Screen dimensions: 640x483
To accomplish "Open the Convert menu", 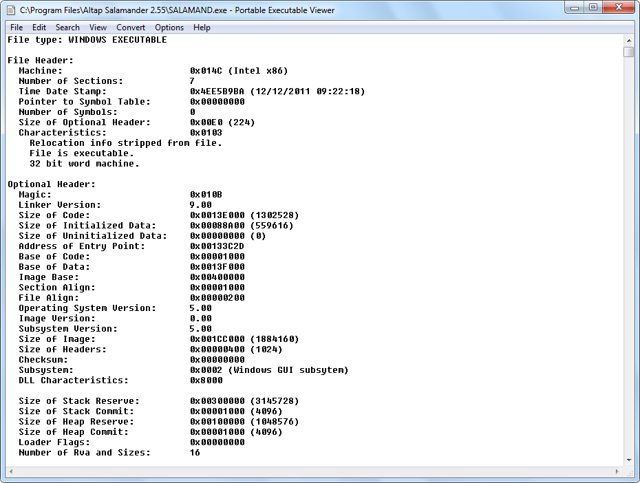I will [131, 28].
